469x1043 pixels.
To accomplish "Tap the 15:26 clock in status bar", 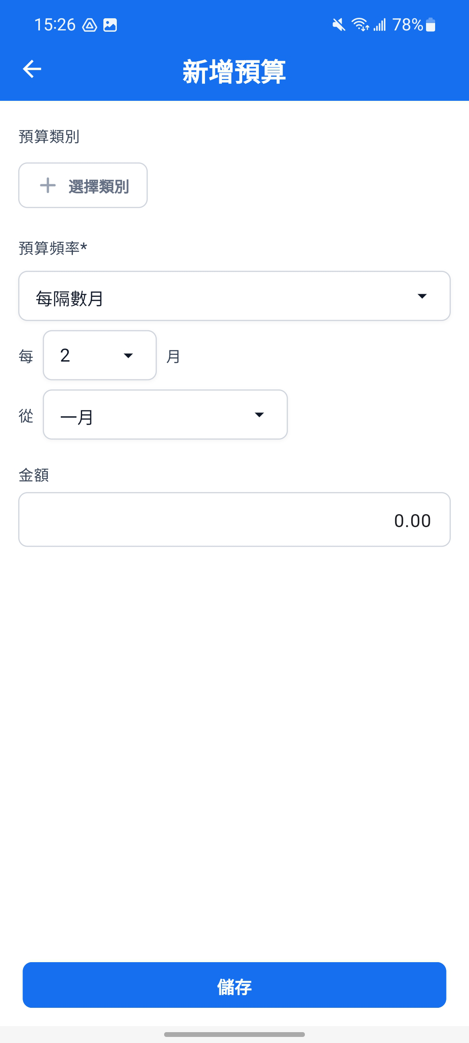I will (x=55, y=25).
